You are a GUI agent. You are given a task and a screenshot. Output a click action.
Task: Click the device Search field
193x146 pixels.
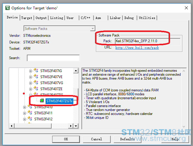coord(53,58)
